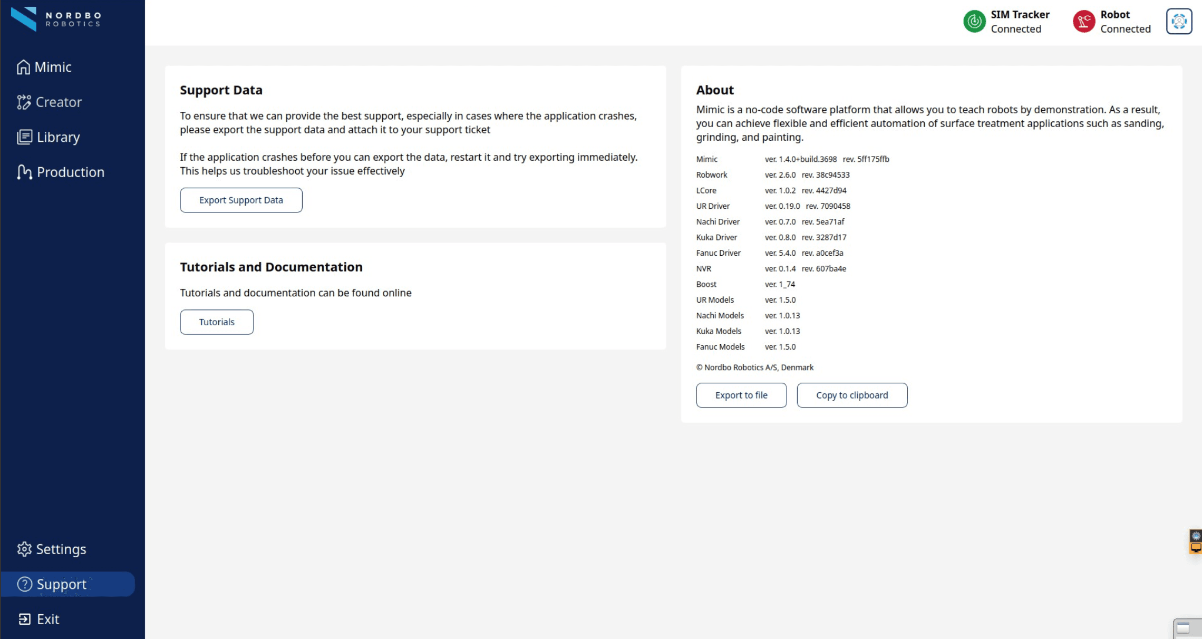Open the online Tutorials button
Viewport: 1202px width, 639px height.
point(216,322)
